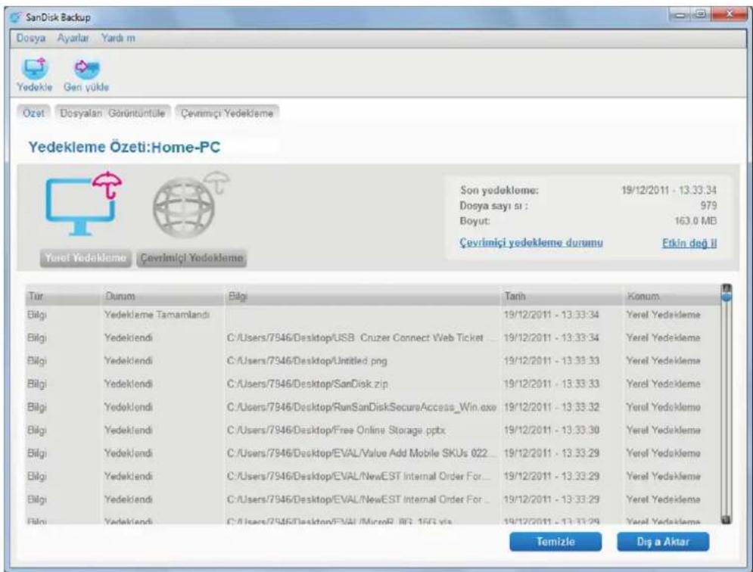Viewport: 753px width, 572px height.
Task: Click the Dışa Aktar button
Action: coord(663,542)
